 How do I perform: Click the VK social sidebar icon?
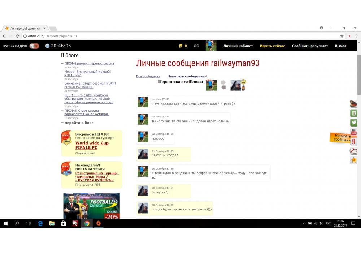point(354,113)
